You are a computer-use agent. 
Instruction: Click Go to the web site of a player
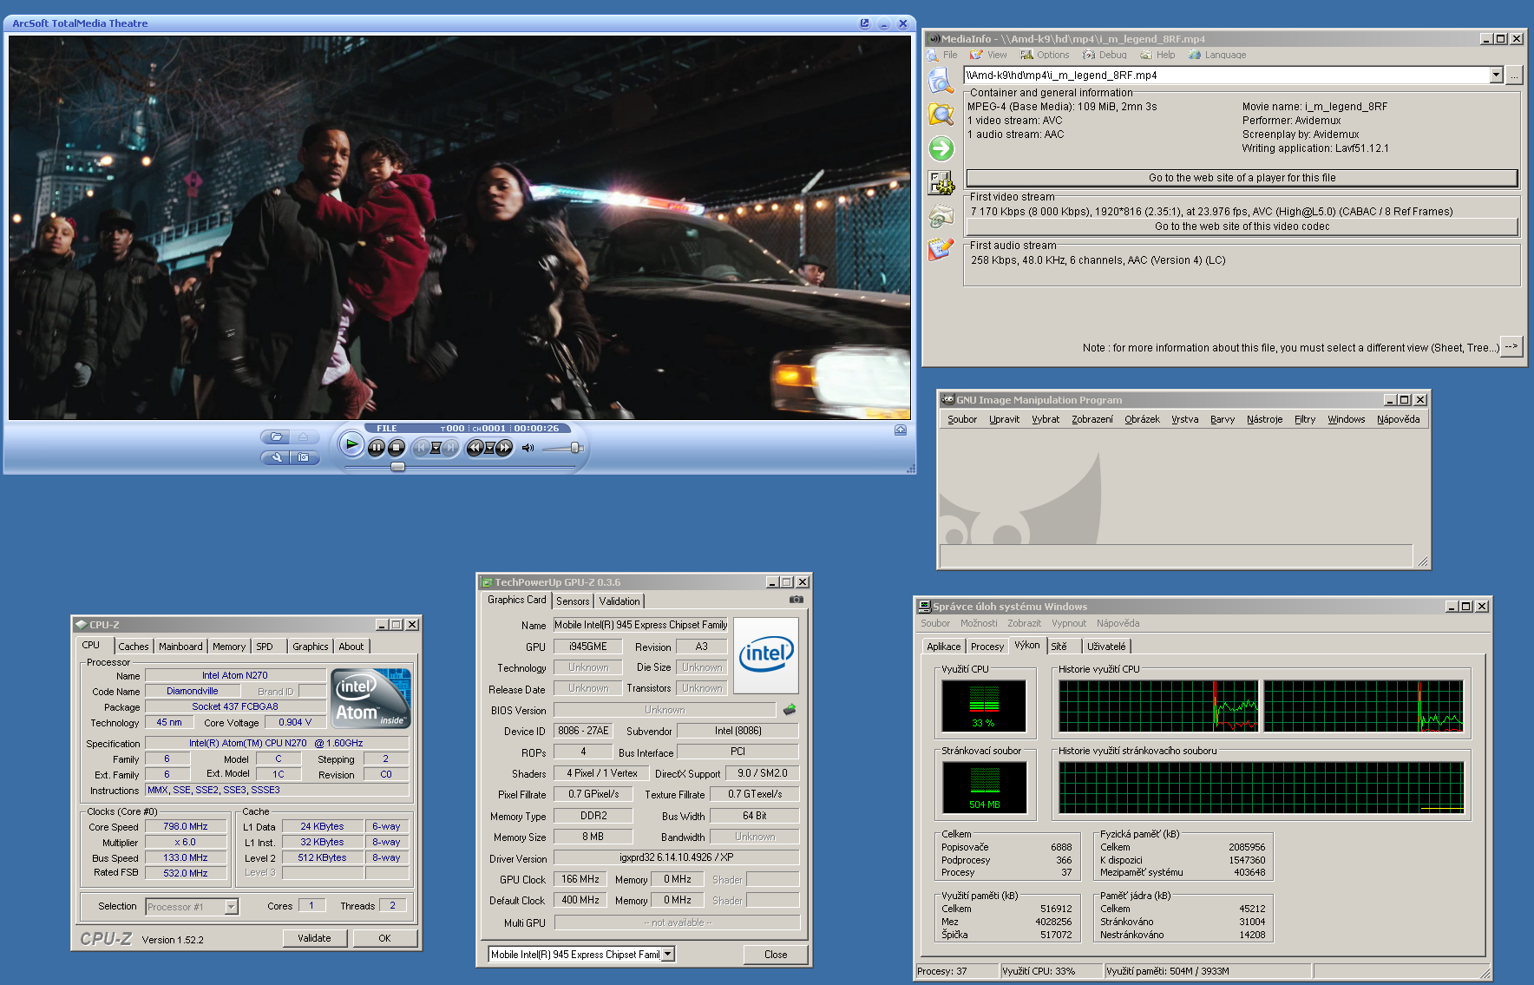click(1242, 178)
